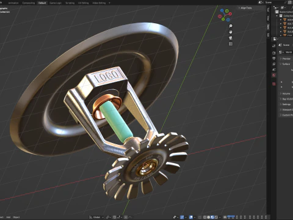Click the blue Z axis on navigation gizmo
Screen dimensions: 293x220
coord(222,10)
